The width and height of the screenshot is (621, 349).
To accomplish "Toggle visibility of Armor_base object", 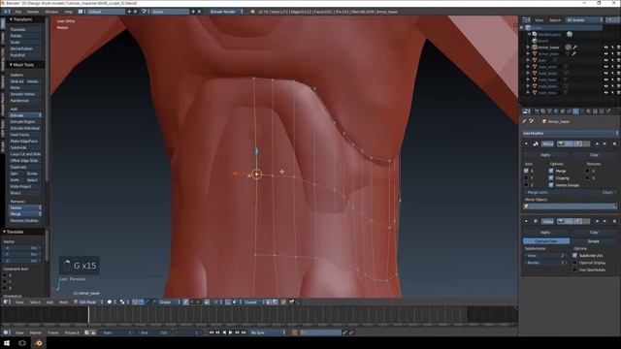I will [x=605, y=48].
